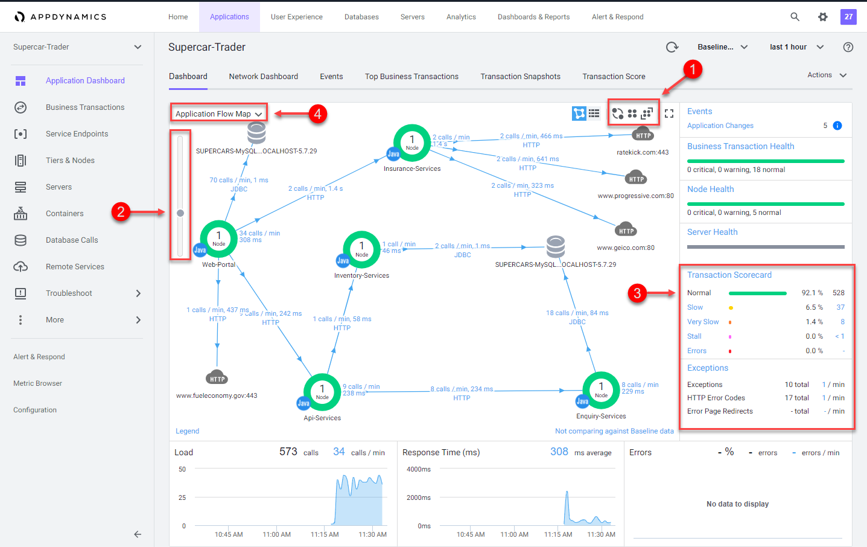Select the Inventory-Services node circle
867x547 pixels.
361,249
